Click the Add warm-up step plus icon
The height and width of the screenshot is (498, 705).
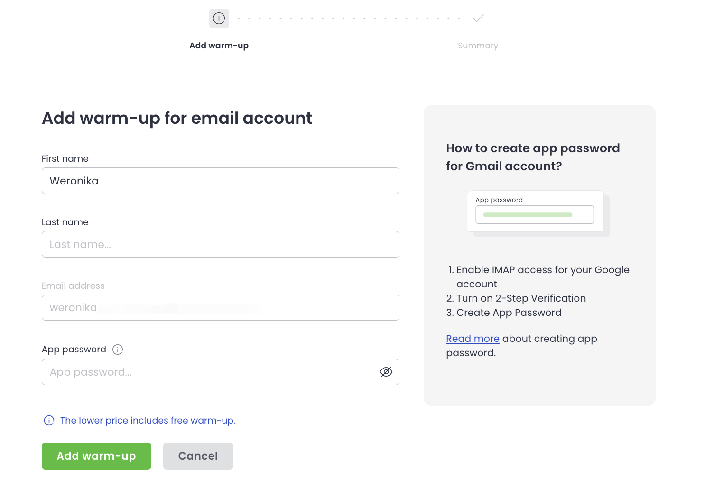pyautogui.click(x=219, y=18)
